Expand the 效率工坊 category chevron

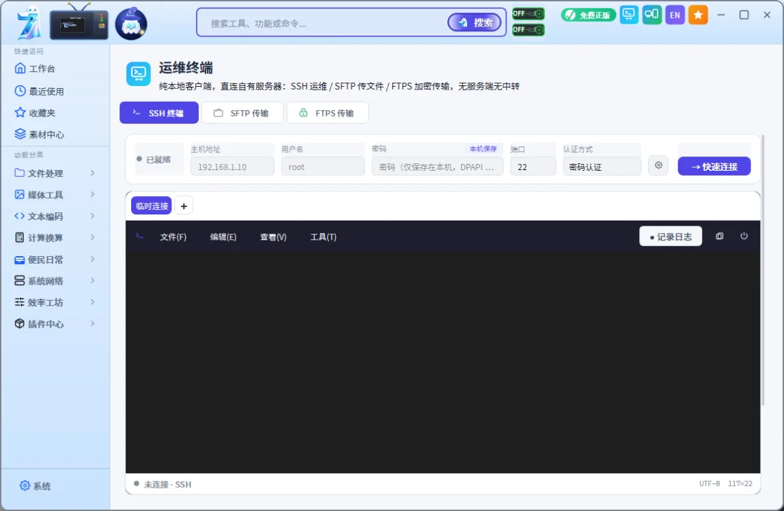(92, 302)
